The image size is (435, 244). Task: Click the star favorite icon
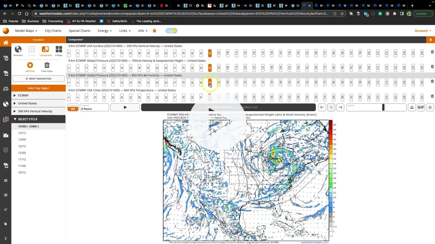(430, 107)
